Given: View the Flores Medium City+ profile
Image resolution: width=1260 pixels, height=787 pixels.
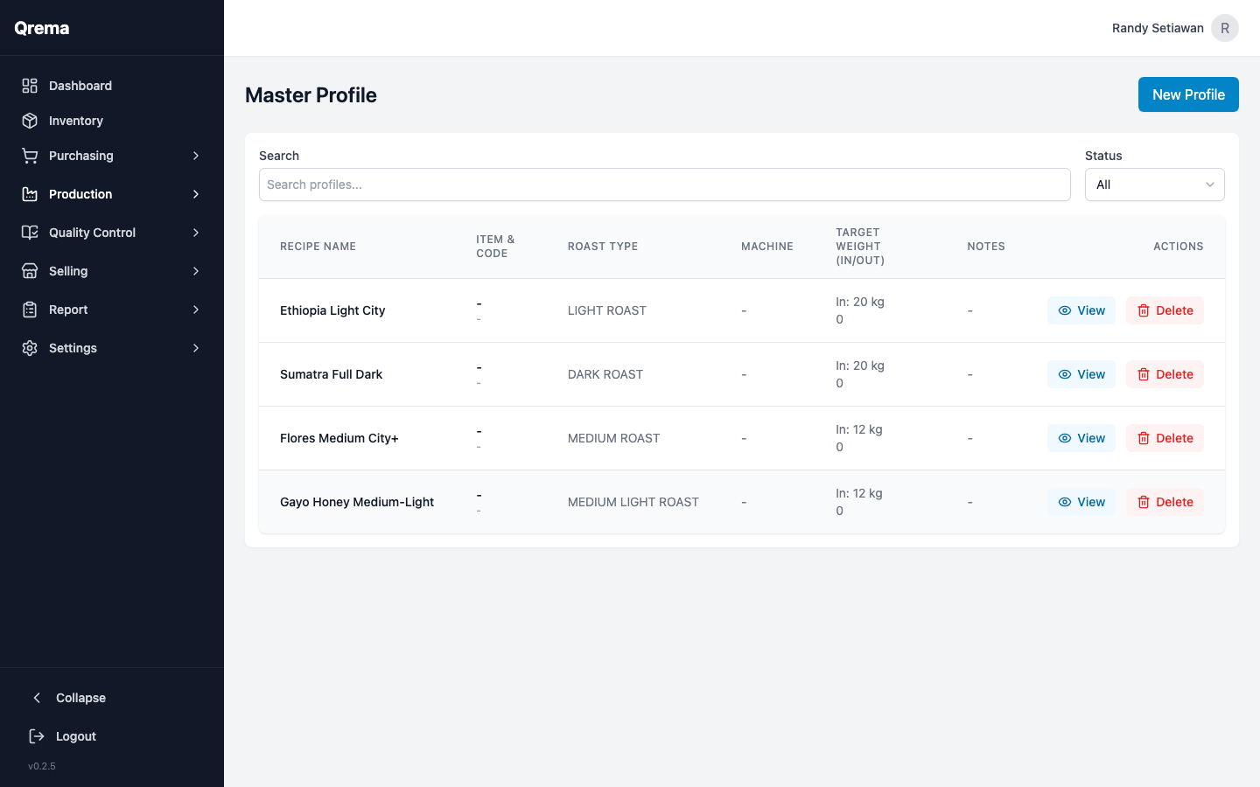Looking at the screenshot, I should pos(1081,437).
